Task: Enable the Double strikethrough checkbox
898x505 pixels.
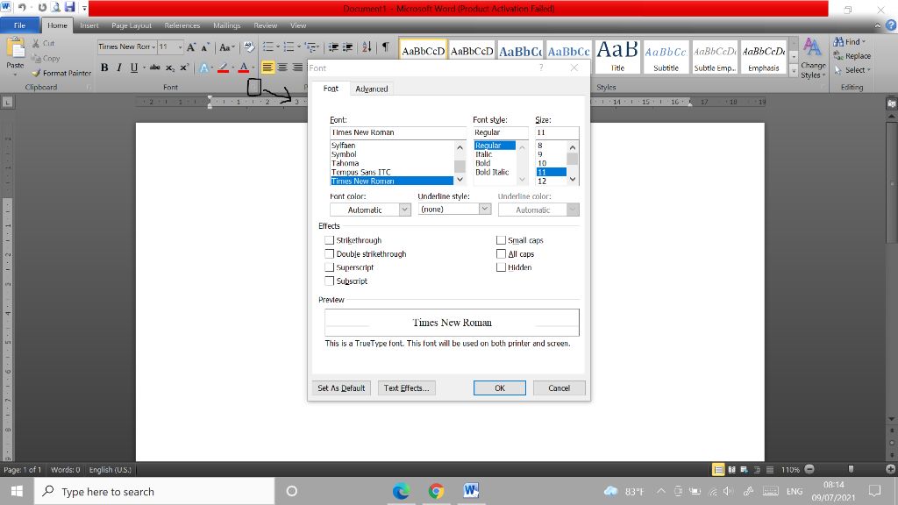Action: point(330,253)
